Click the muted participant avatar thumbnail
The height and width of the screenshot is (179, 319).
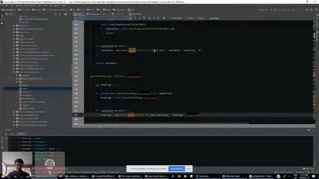(x=50, y=164)
